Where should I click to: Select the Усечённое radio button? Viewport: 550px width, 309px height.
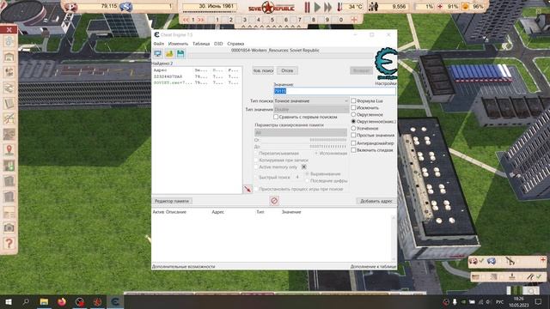point(353,128)
